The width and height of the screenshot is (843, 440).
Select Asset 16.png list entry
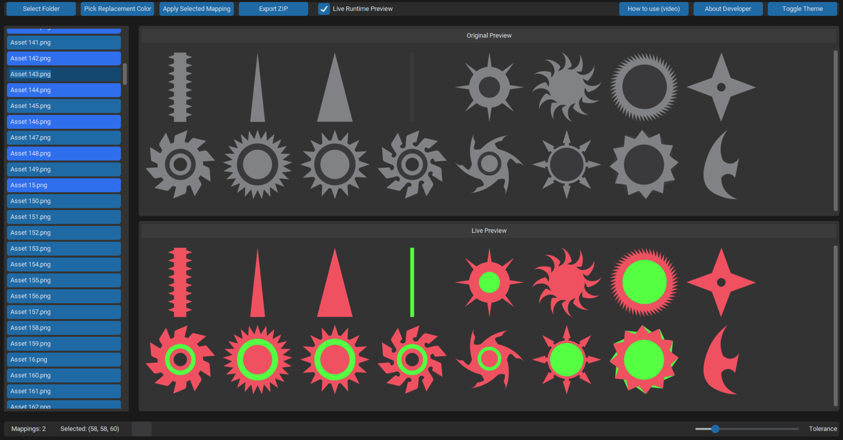pos(64,359)
